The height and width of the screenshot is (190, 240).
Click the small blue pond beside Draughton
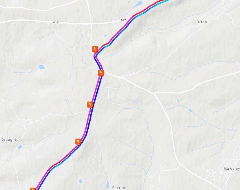tap(20, 147)
